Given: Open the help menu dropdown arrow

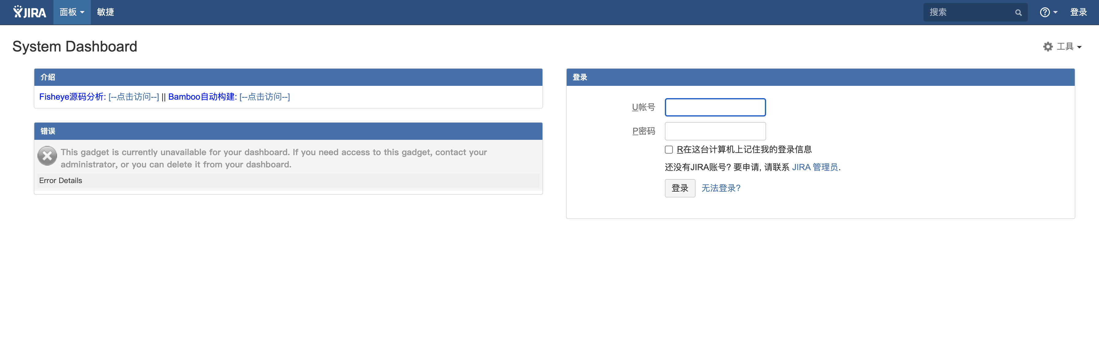Looking at the screenshot, I should click(x=1055, y=12).
